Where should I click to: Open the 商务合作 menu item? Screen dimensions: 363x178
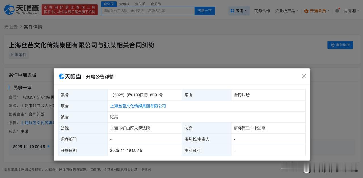(x=262, y=11)
